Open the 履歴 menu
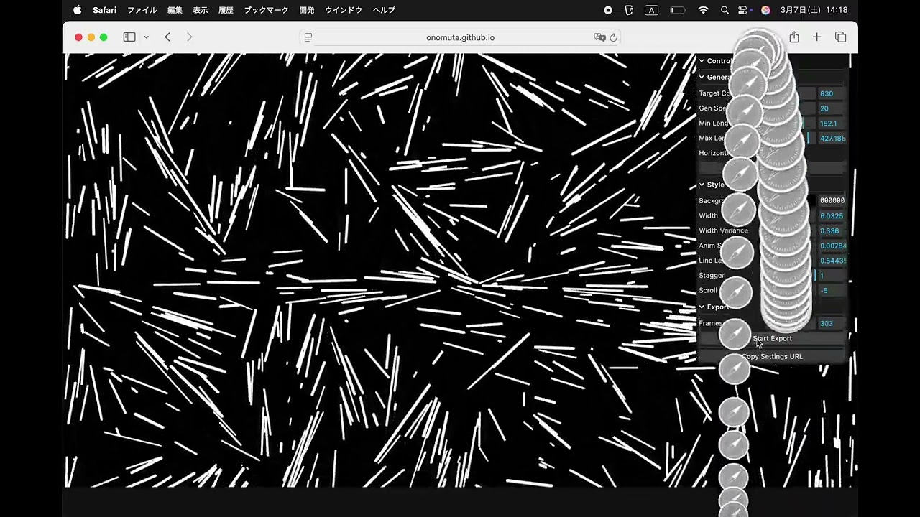920x517 pixels. click(x=226, y=10)
